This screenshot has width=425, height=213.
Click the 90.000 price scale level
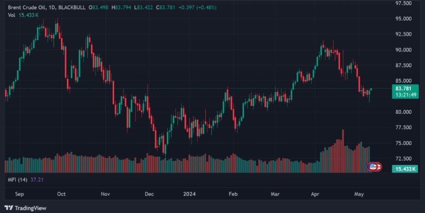[403, 50]
